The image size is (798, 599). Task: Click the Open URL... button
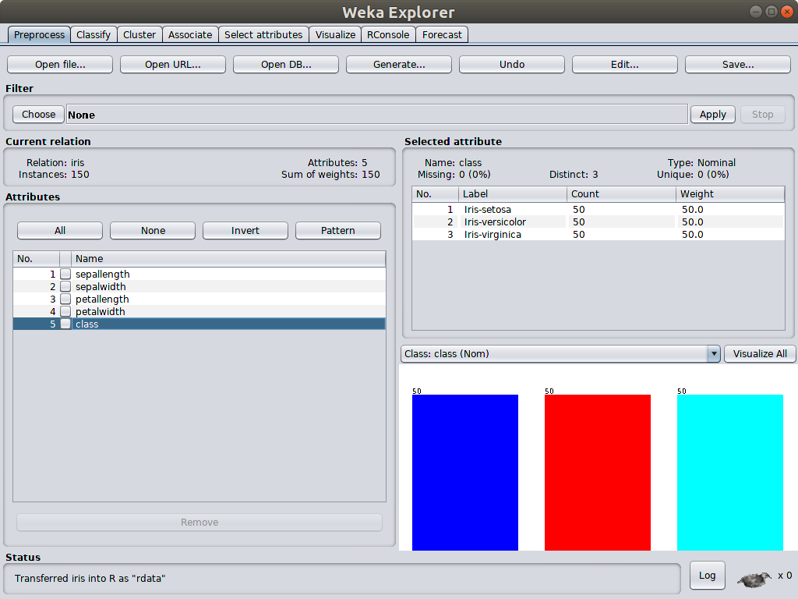(x=173, y=64)
